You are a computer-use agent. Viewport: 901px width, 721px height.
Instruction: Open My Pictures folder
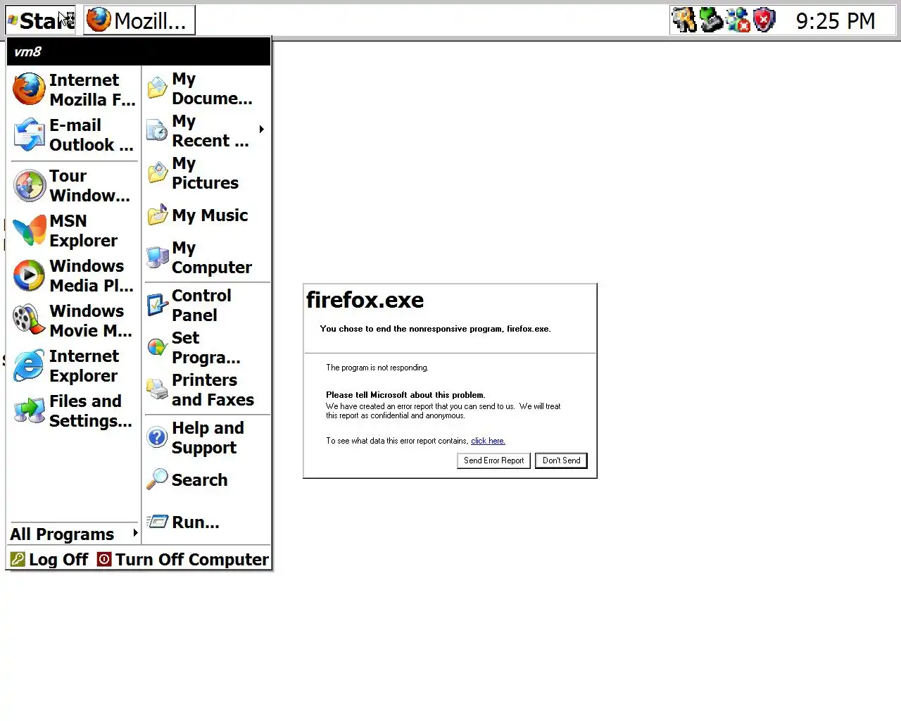click(x=207, y=173)
